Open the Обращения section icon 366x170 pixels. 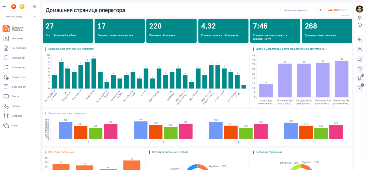coord(6,58)
